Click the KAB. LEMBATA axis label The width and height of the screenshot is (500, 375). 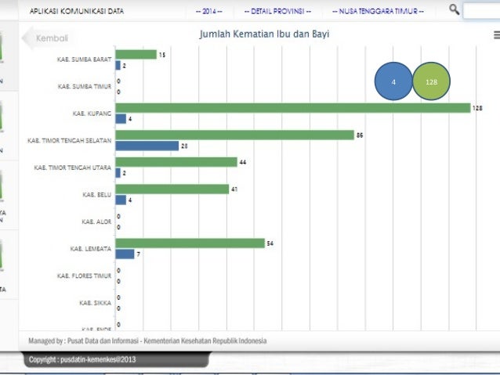click(91, 249)
